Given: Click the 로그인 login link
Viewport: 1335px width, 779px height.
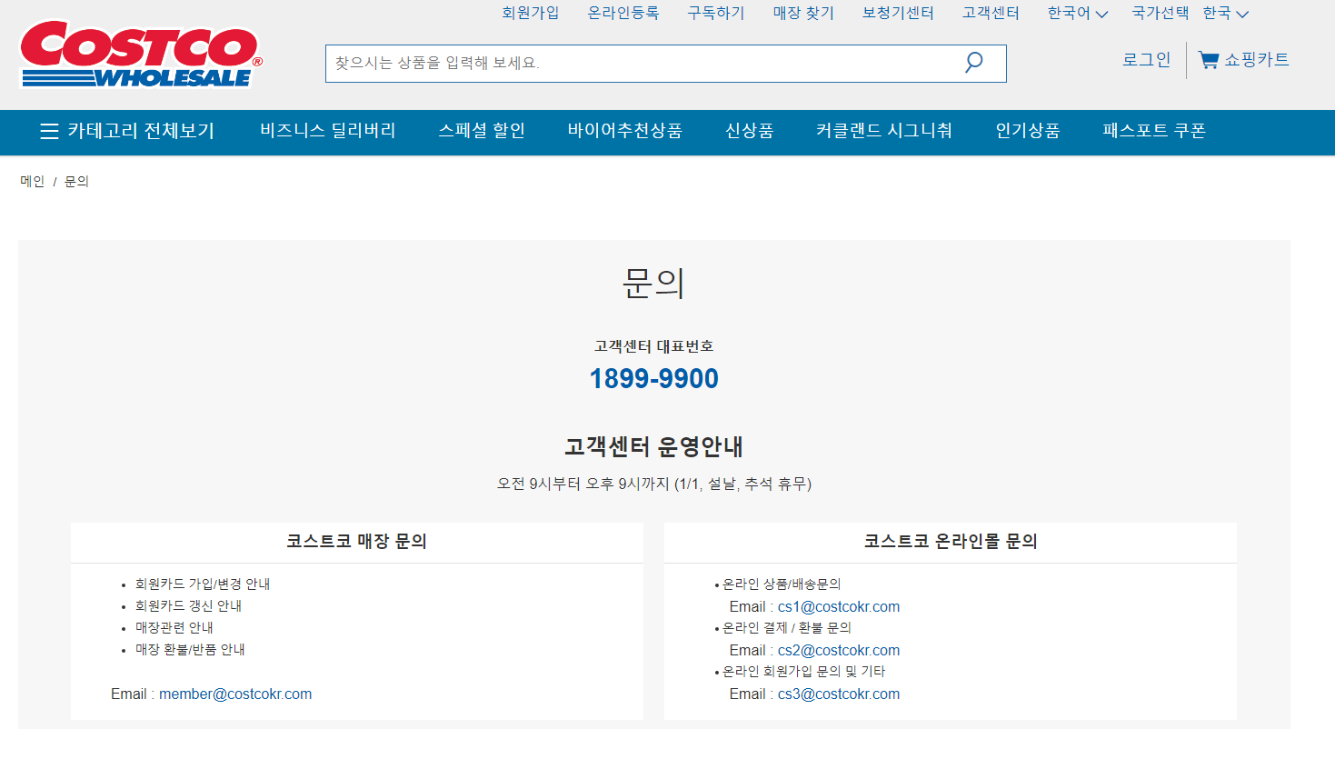Looking at the screenshot, I should click(x=1147, y=60).
